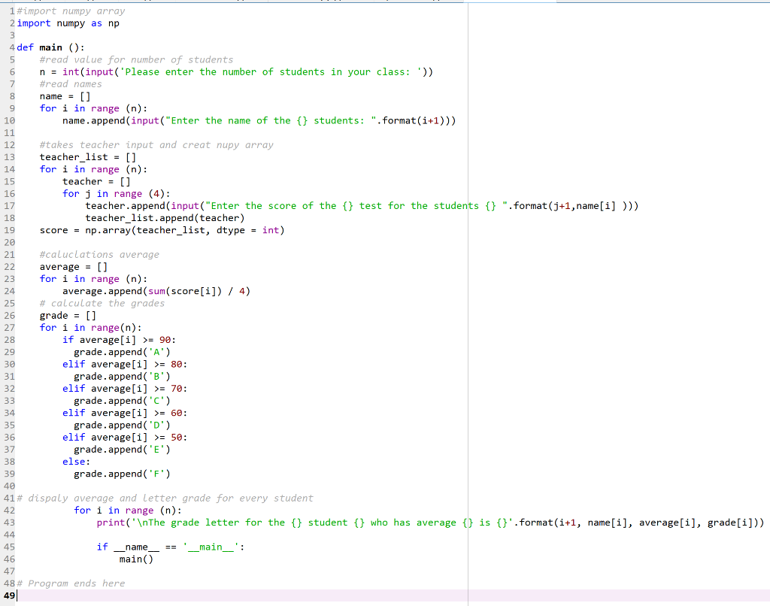Click the grade.append('C') line
Viewport: 770px width, 606px height.
tap(123, 401)
